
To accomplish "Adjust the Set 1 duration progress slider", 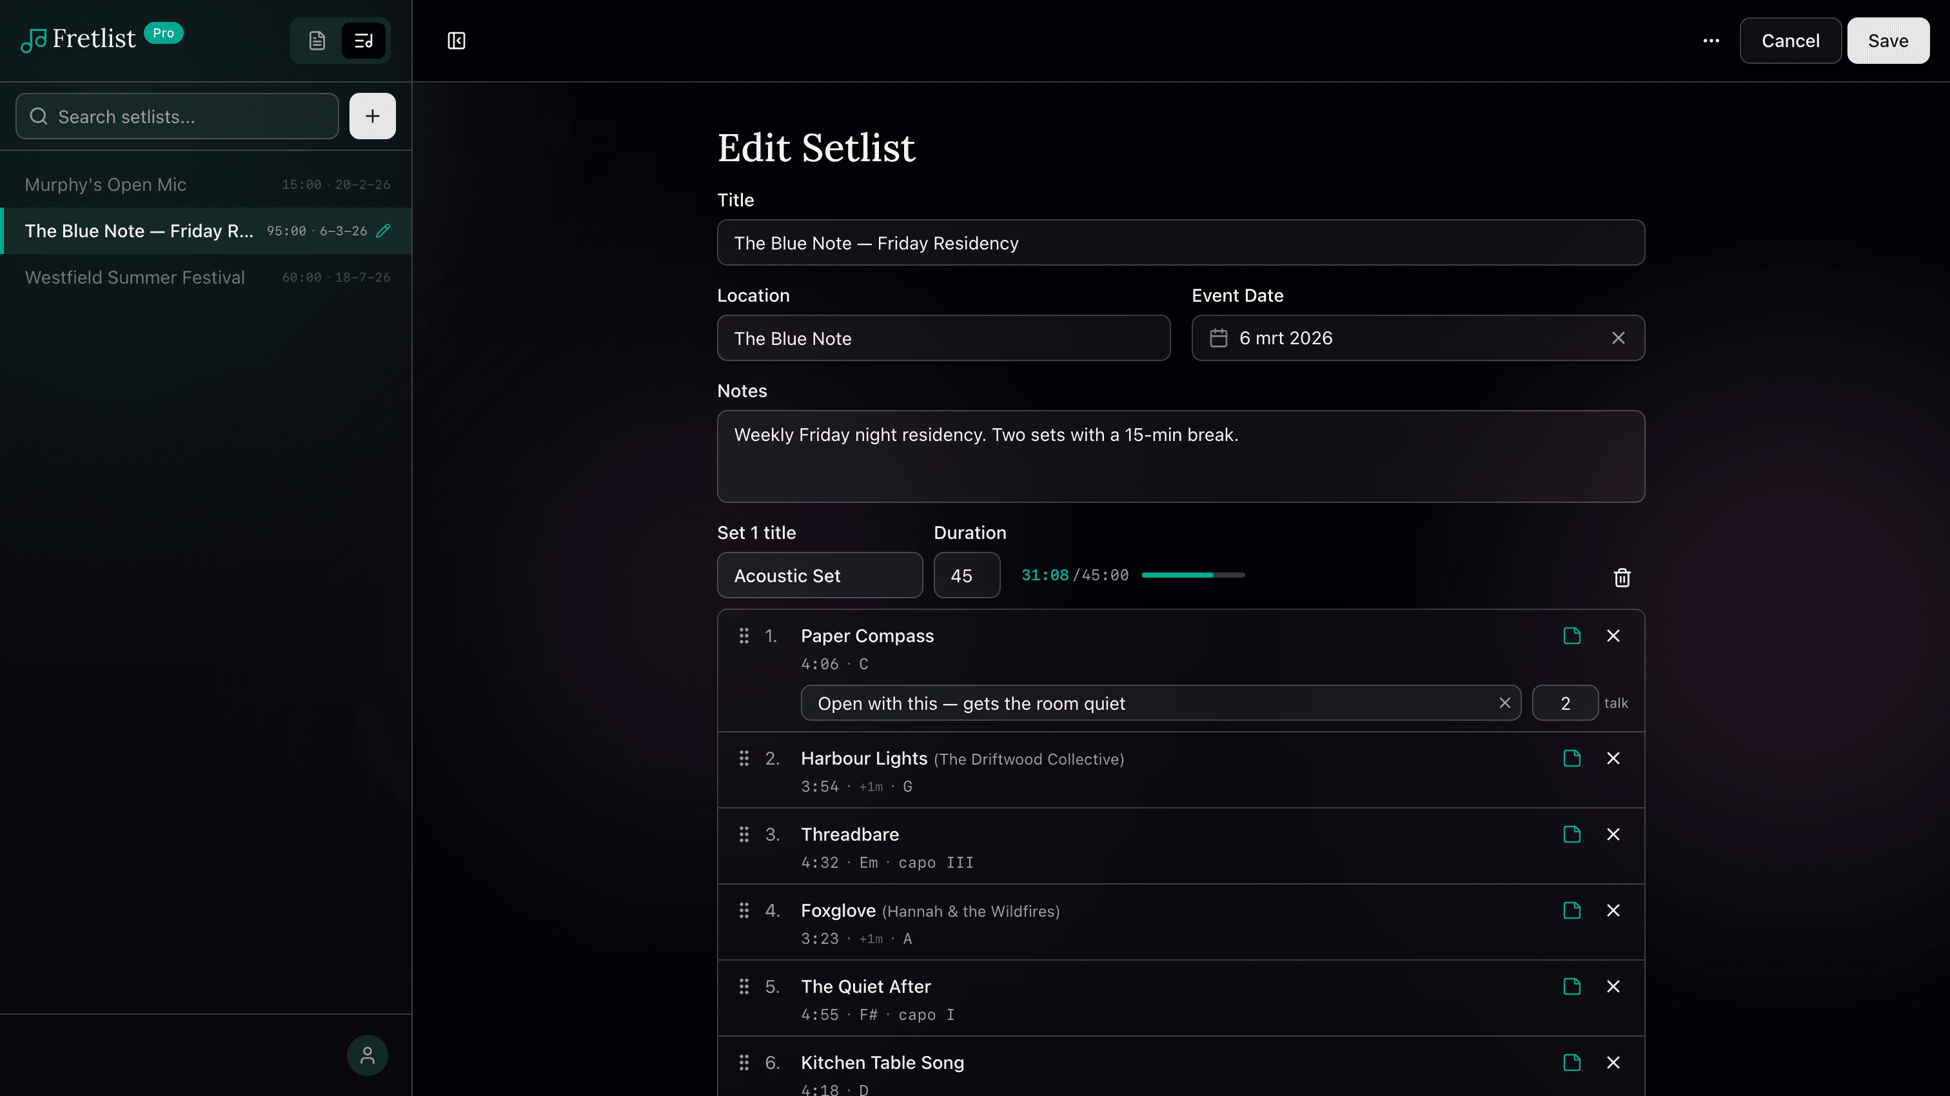I will pyautogui.click(x=1193, y=575).
